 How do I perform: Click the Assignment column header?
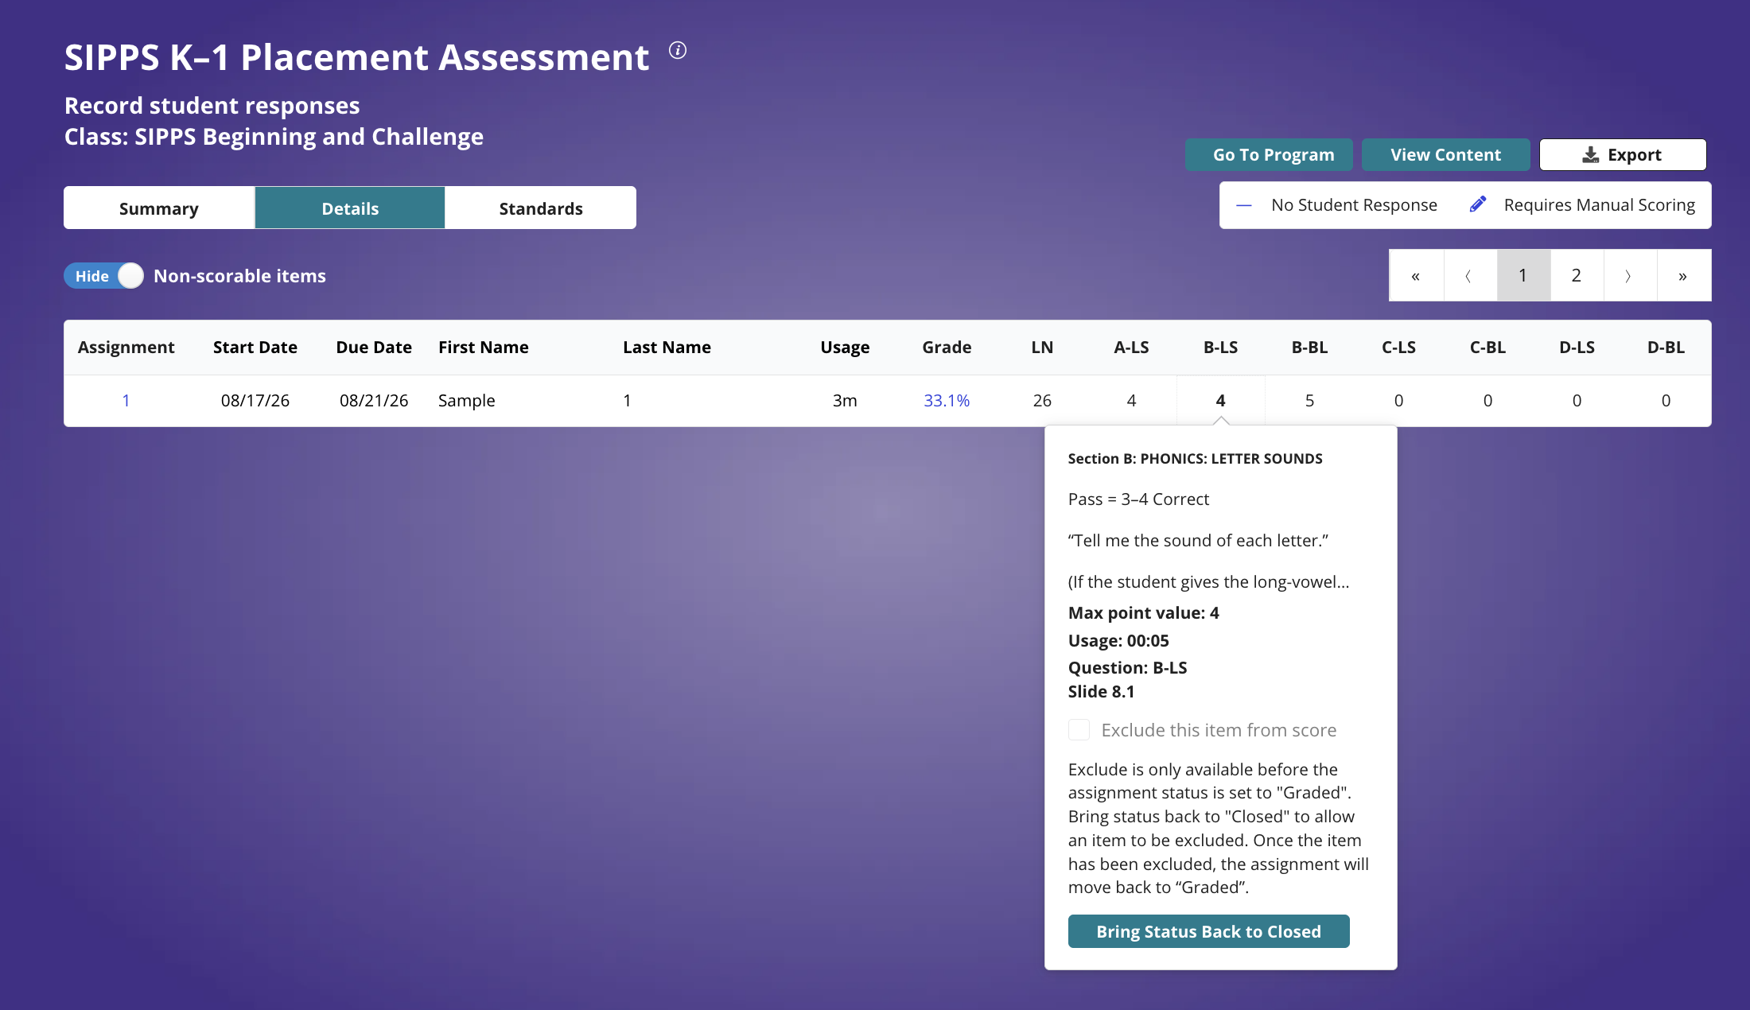tap(126, 348)
